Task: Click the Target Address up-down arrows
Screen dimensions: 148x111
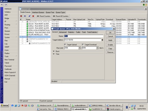Action: (102, 40)
